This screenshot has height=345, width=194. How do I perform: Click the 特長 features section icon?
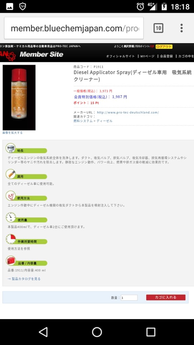point(11,148)
